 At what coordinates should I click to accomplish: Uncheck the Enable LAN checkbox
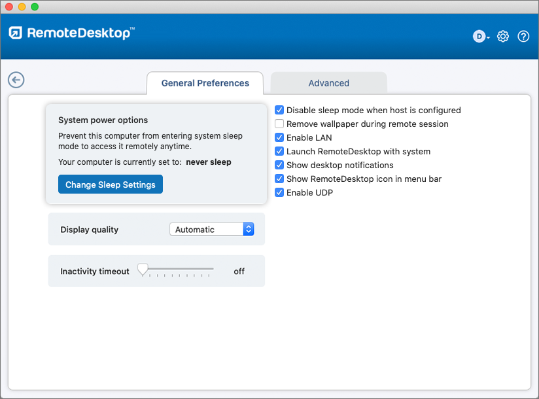[x=279, y=137]
